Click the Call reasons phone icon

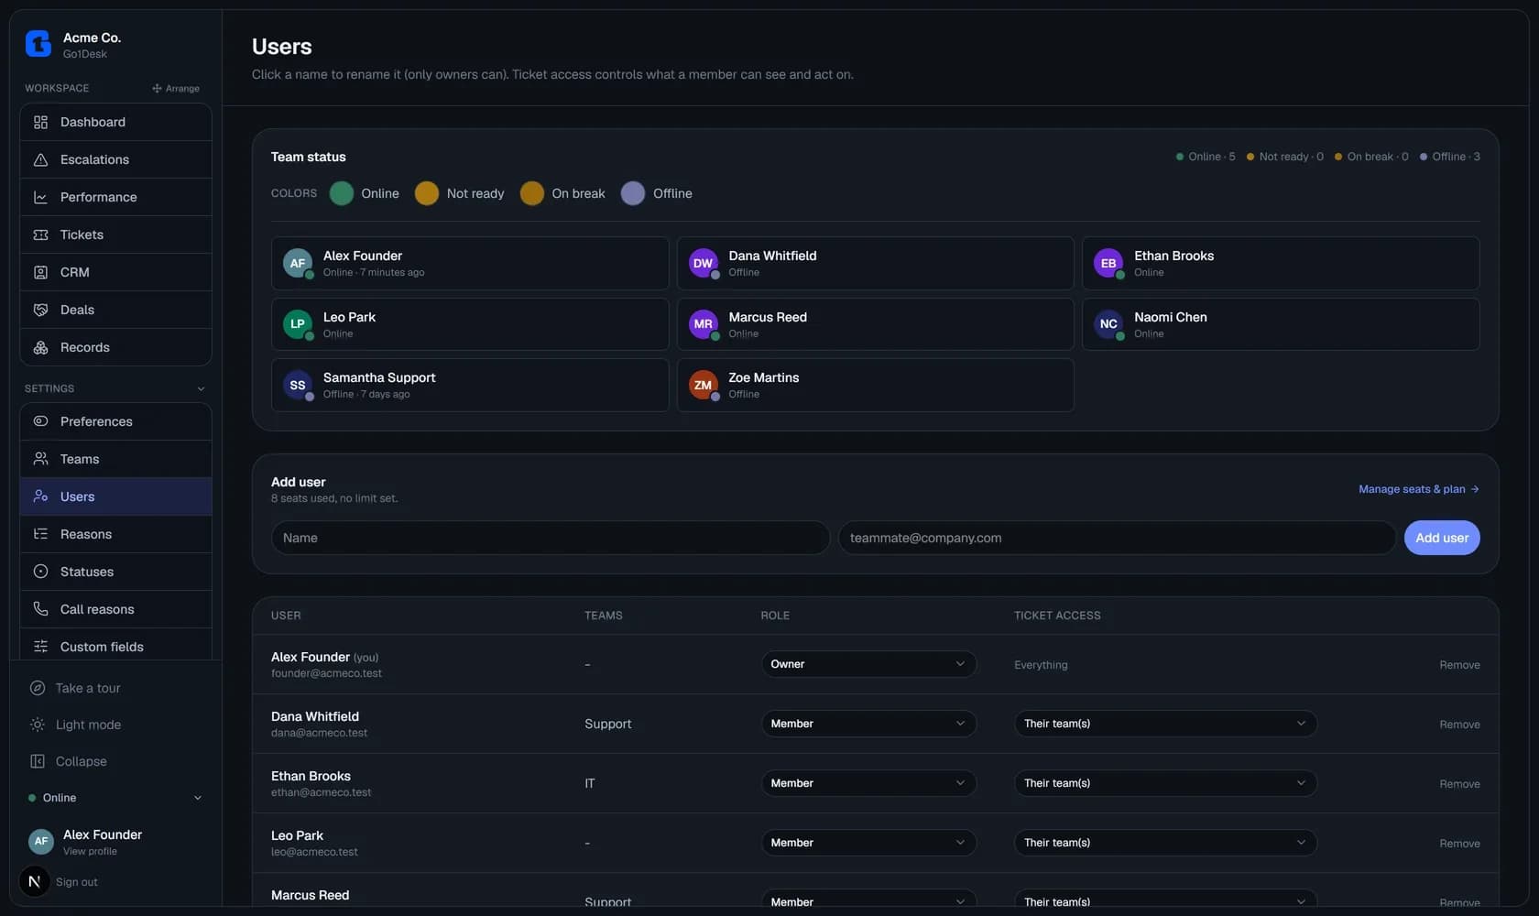[40, 609]
